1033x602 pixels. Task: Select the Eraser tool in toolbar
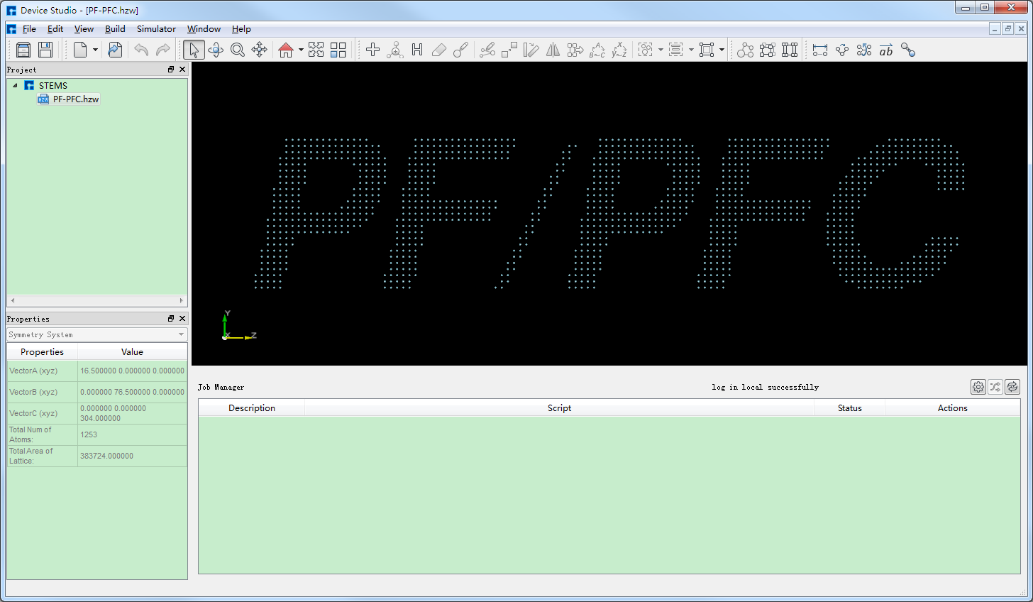coord(439,50)
